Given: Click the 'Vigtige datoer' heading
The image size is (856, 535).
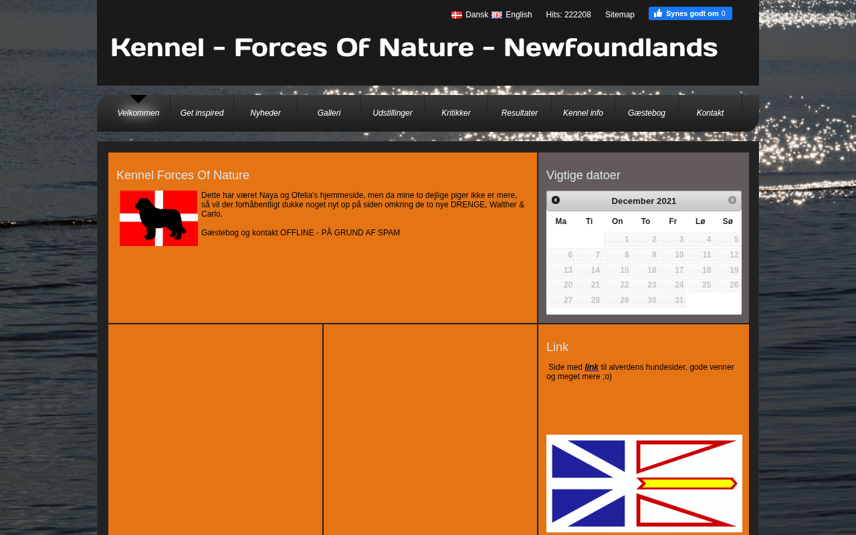Looking at the screenshot, I should click(x=583, y=175).
